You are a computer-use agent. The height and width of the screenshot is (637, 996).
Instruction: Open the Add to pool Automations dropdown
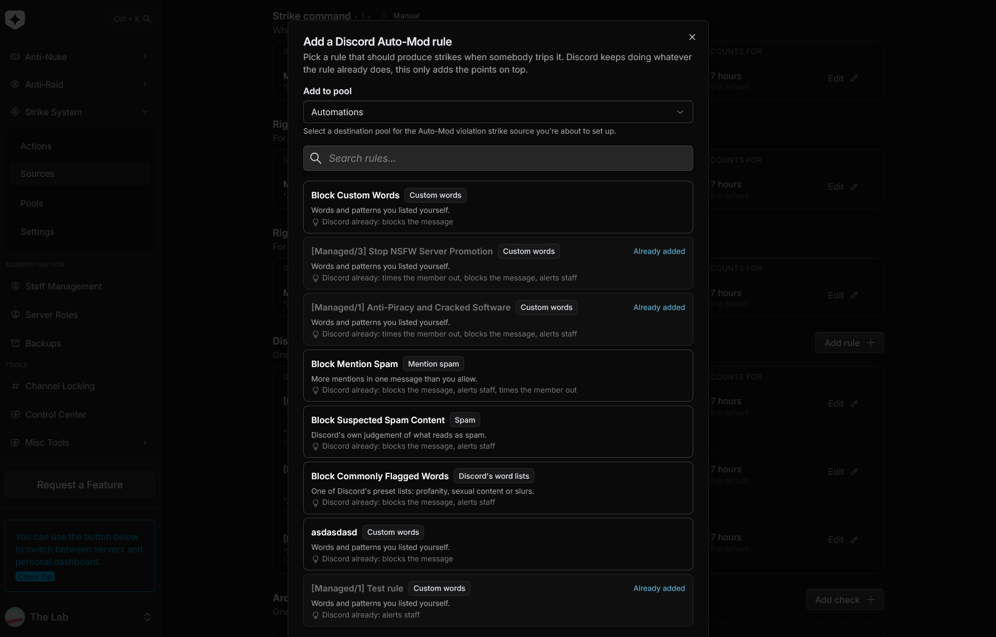[498, 112]
